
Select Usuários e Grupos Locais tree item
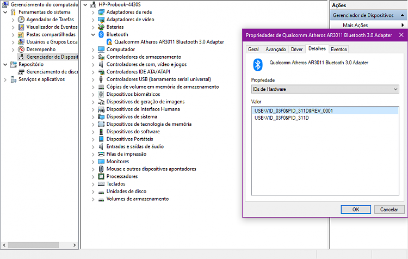tap(52, 42)
